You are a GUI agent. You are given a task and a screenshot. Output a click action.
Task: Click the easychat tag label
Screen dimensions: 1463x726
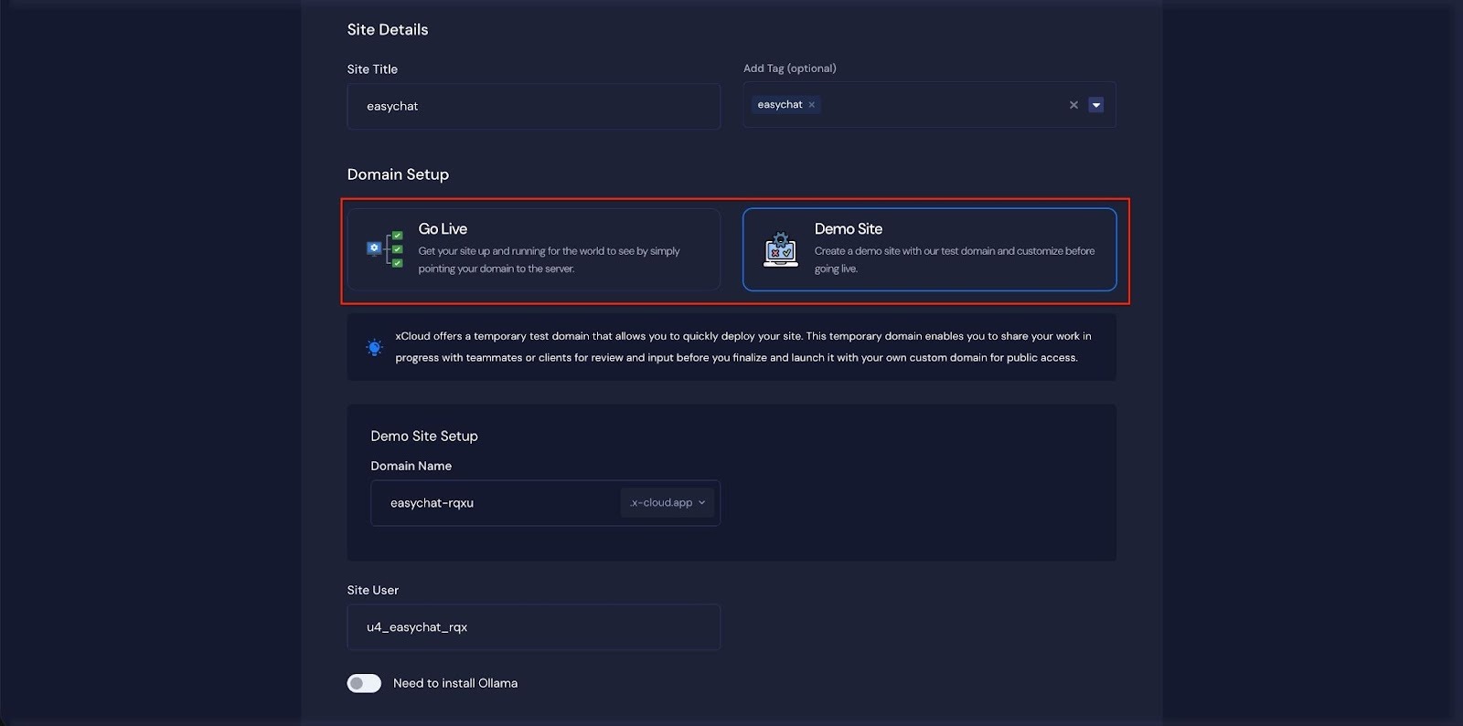pos(779,105)
